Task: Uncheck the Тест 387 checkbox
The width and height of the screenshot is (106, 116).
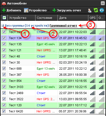Action: pos(4,75)
